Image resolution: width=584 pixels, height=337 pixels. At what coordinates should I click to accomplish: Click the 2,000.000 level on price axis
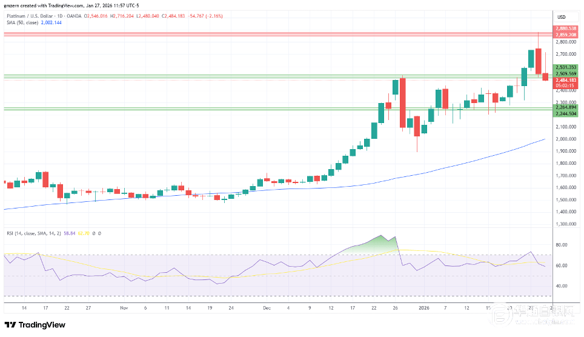pos(565,139)
